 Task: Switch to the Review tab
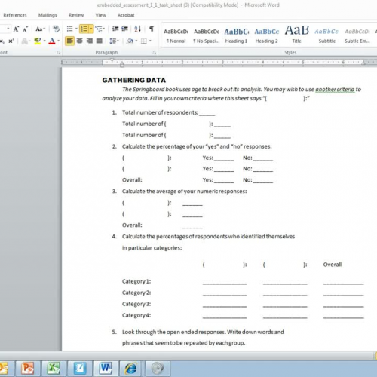click(x=76, y=15)
